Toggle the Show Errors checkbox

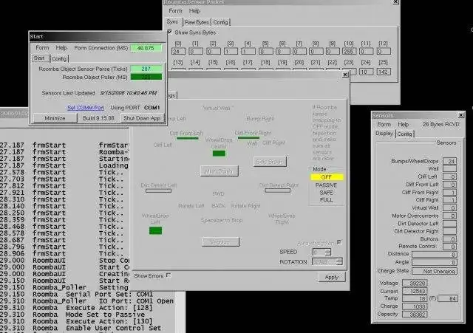point(169,275)
